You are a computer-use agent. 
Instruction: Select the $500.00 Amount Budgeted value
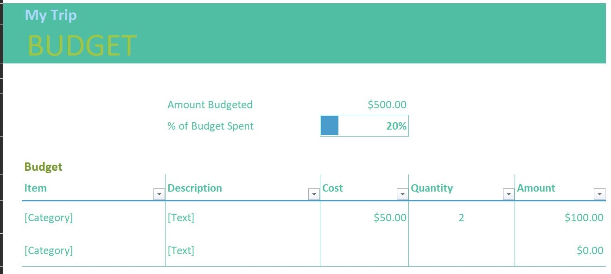(387, 105)
